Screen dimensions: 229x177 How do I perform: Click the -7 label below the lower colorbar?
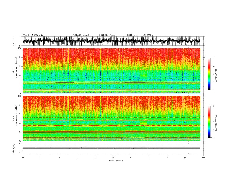coord(213,137)
